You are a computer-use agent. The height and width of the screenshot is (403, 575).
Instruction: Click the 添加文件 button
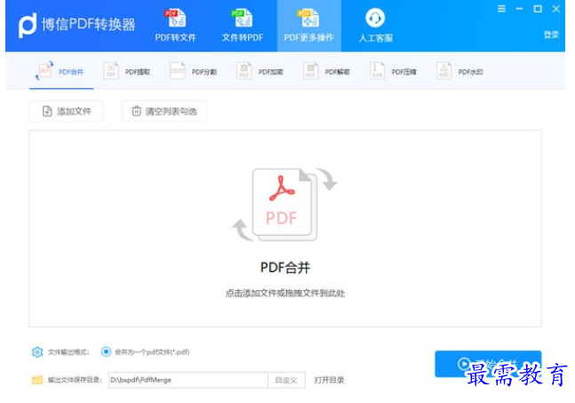point(66,111)
